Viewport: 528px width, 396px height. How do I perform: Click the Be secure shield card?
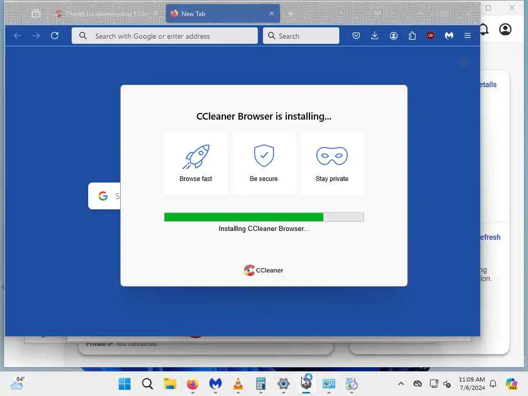[264, 163]
